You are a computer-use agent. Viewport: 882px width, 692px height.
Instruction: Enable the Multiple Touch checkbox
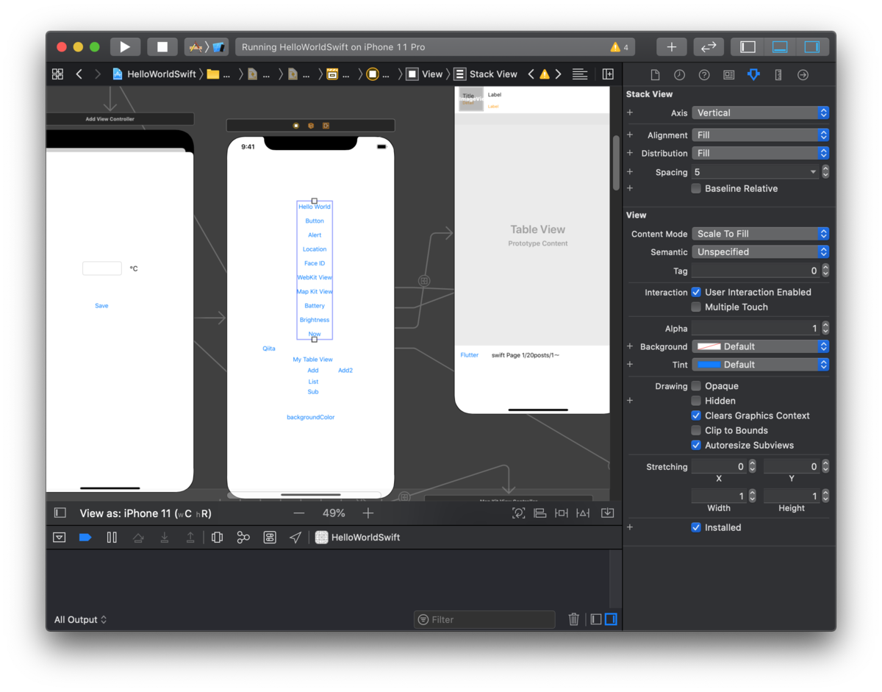696,307
